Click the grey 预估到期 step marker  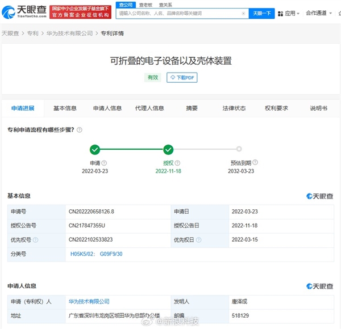[239, 149]
